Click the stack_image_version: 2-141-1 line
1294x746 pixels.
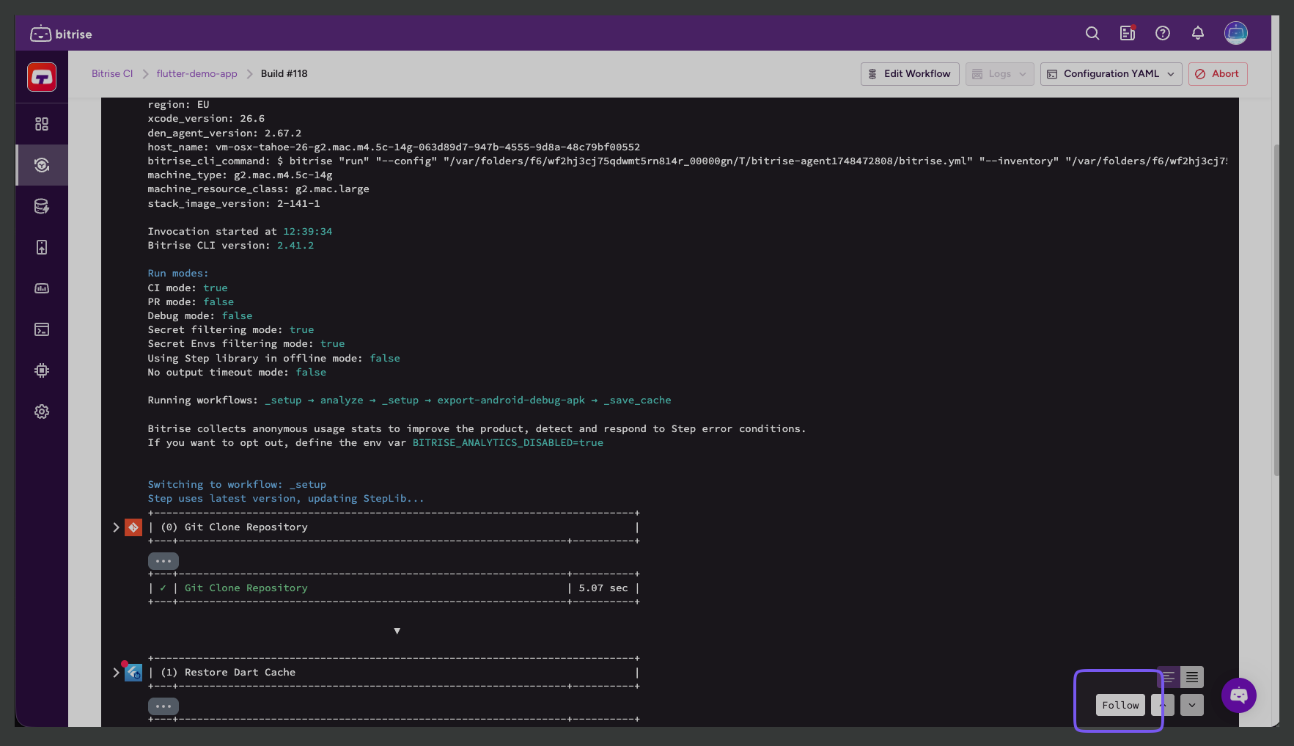pos(234,203)
